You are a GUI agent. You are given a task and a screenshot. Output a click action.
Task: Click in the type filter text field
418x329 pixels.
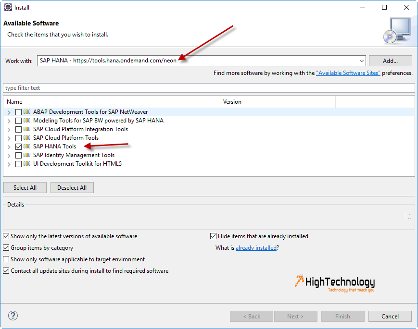209,88
